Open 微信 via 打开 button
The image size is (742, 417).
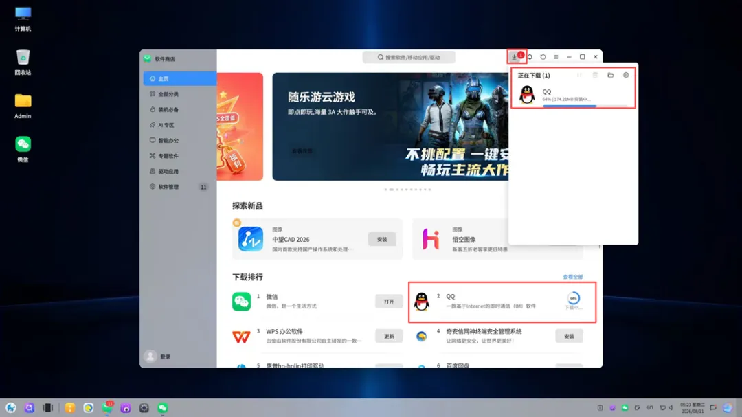(389, 302)
